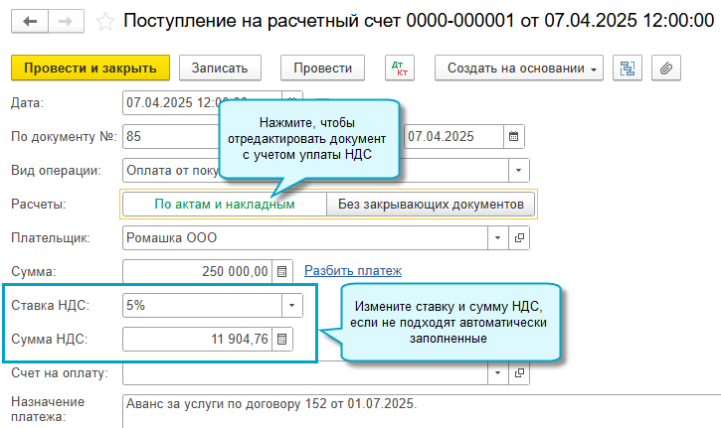Click Провести и закрыть button
This screenshot has height=428, width=721.
tap(90, 68)
